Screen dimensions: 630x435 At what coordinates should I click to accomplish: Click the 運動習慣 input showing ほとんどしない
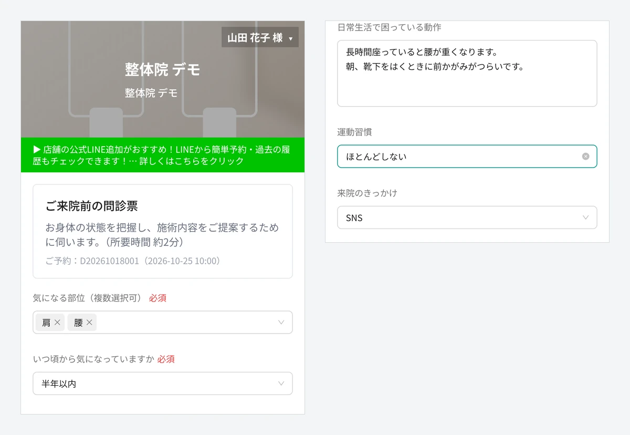[x=467, y=157]
